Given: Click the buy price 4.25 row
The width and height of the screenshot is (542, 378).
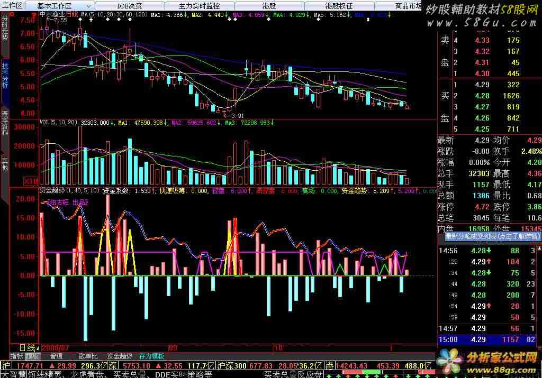Looking at the screenshot, I should click(489, 129).
